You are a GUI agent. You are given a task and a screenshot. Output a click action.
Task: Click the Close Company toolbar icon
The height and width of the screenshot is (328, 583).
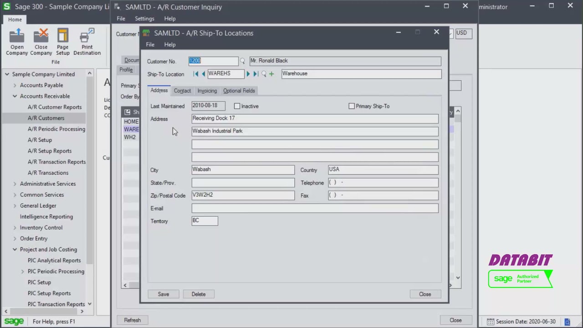click(x=41, y=42)
